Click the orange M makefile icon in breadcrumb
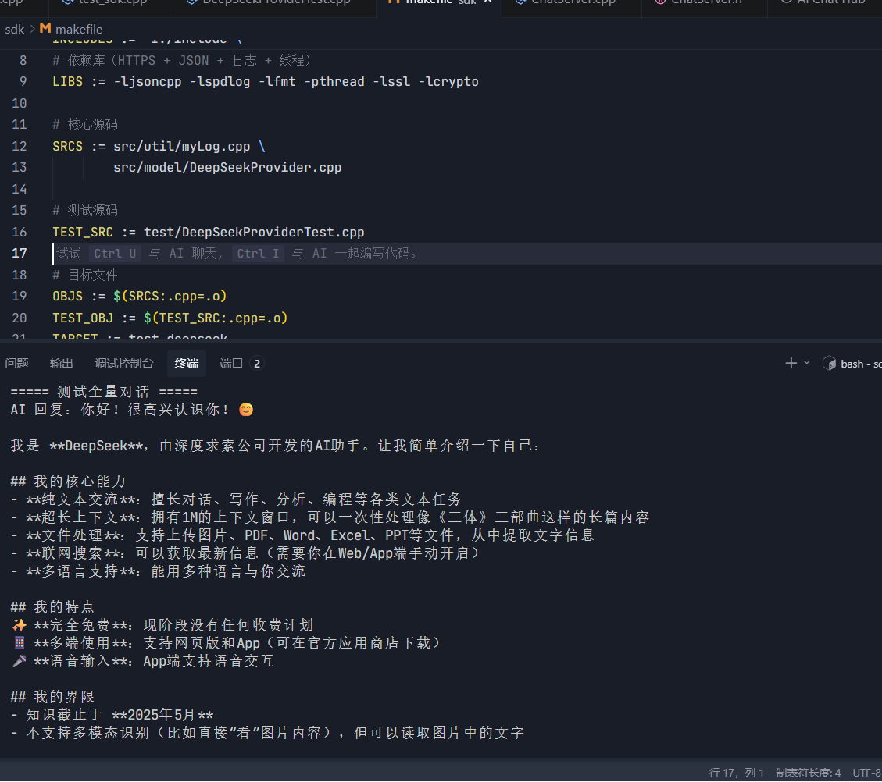Viewport: 882px width, 782px height. coord(45,28)
